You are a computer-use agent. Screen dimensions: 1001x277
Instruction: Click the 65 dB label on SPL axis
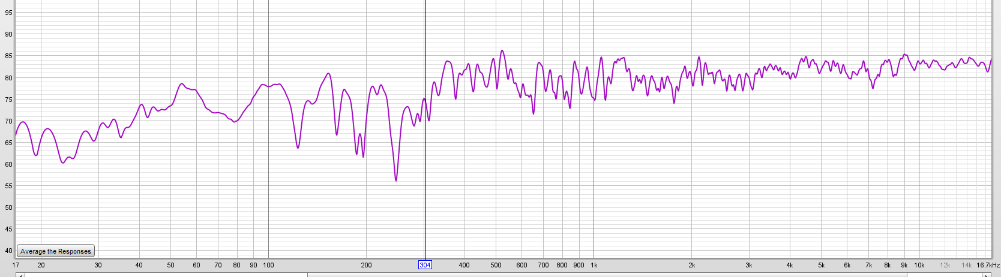tap(8, 143)
